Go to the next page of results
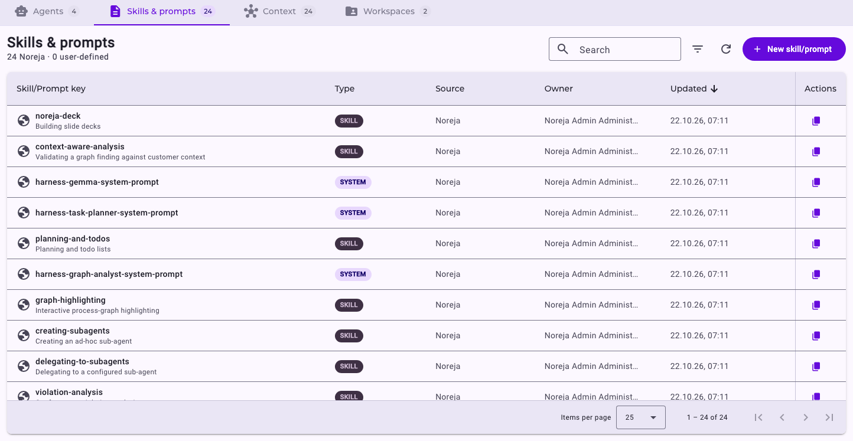Screen dimensions: 853x441 coord(806,417)
